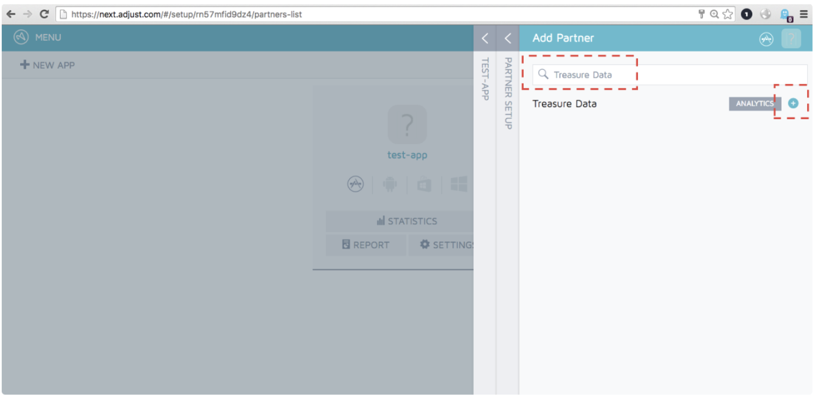Viewport: 815px width, 400px height.
Task: Open the Chrome hamburger menu
Action: [804, 14]
